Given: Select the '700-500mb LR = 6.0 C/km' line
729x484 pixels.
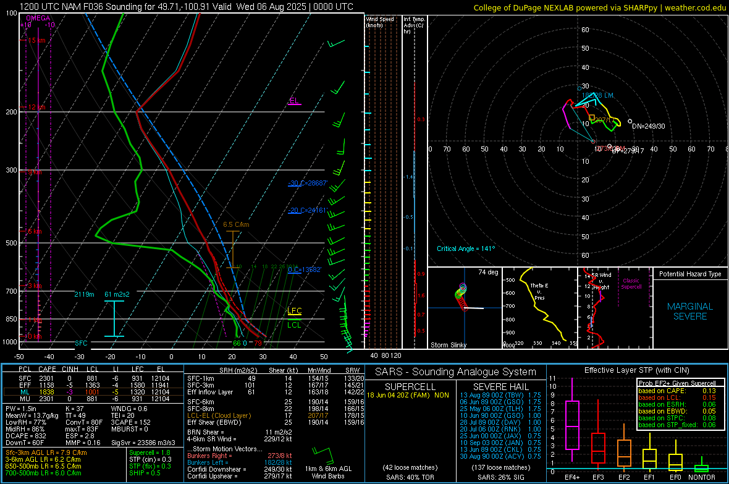Looking at the screenshot, I should [x=43, y=473].
